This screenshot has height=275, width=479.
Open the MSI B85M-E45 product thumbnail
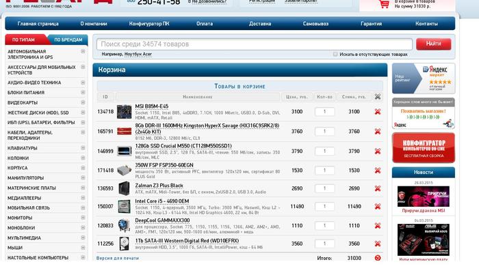(124, 112)
